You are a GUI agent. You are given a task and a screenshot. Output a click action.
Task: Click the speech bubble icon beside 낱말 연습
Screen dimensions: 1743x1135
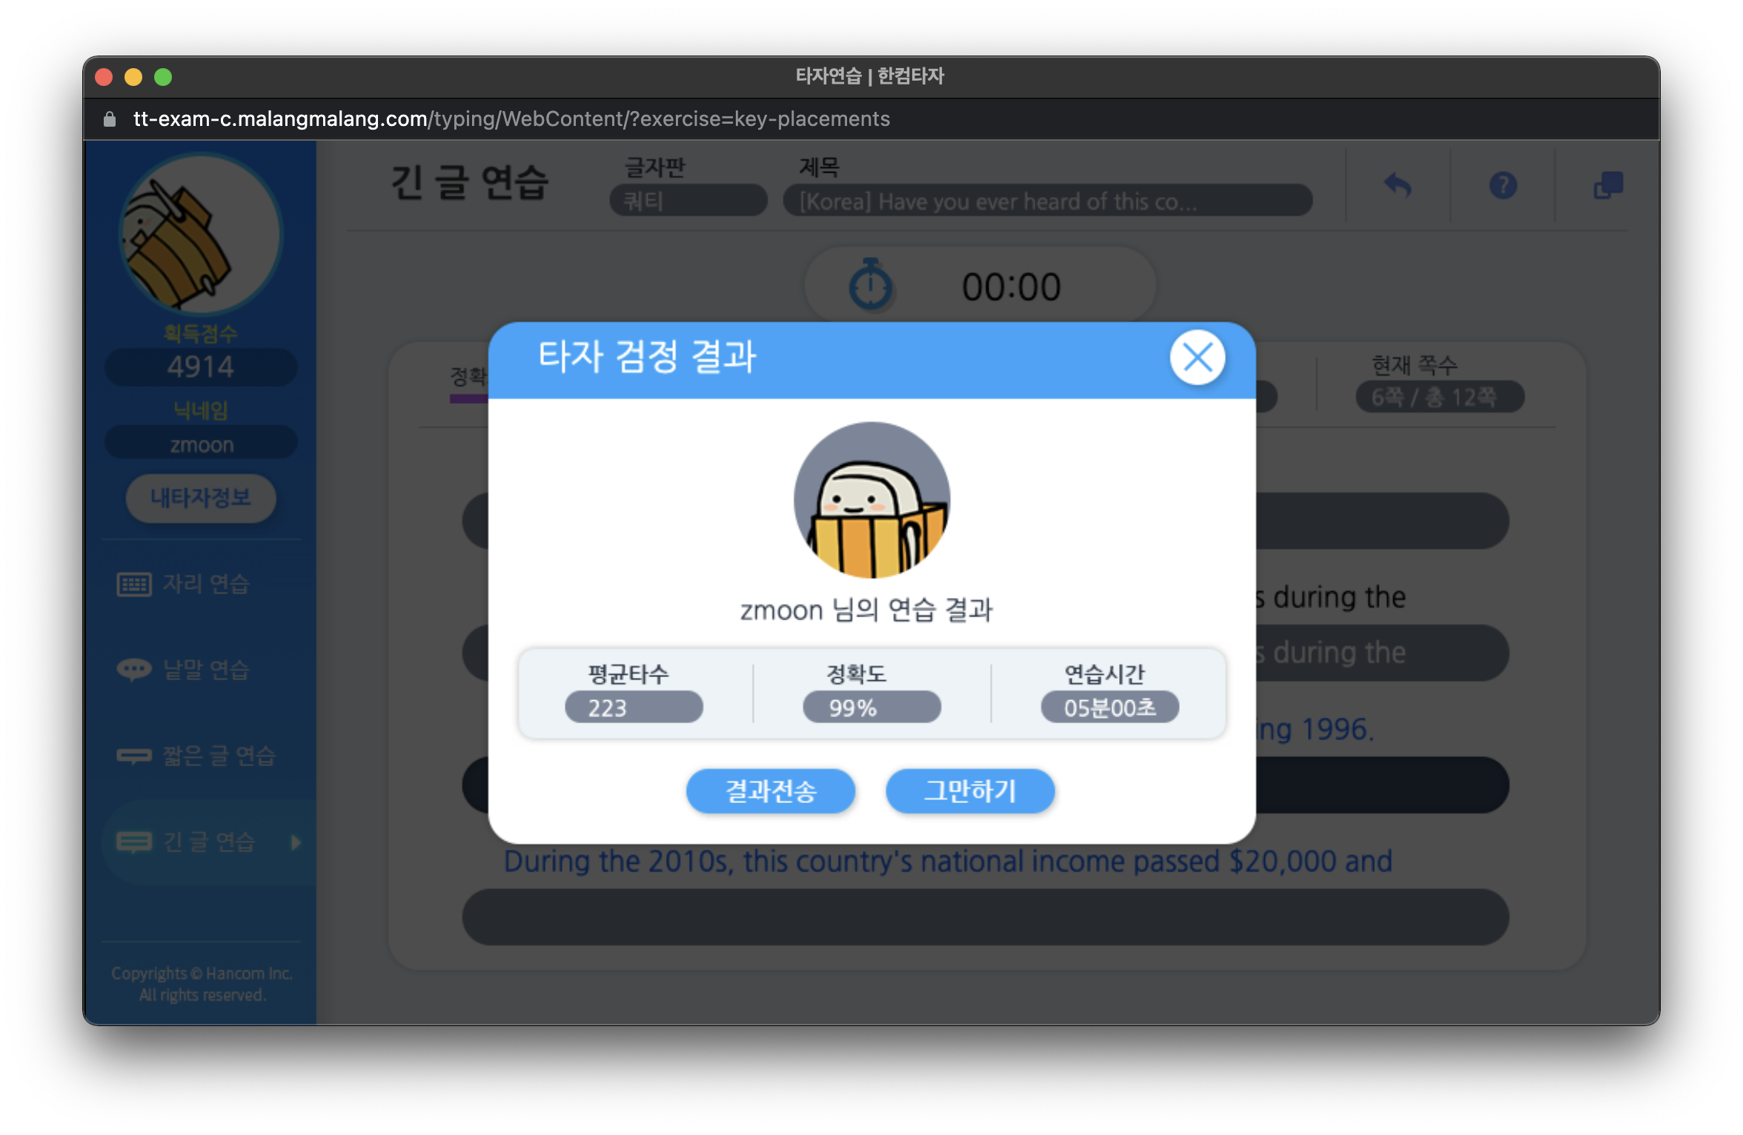click(x=134, y=670)
